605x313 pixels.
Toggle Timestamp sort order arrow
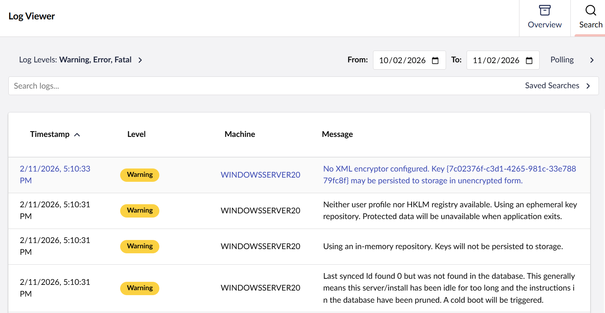point(77,135)
